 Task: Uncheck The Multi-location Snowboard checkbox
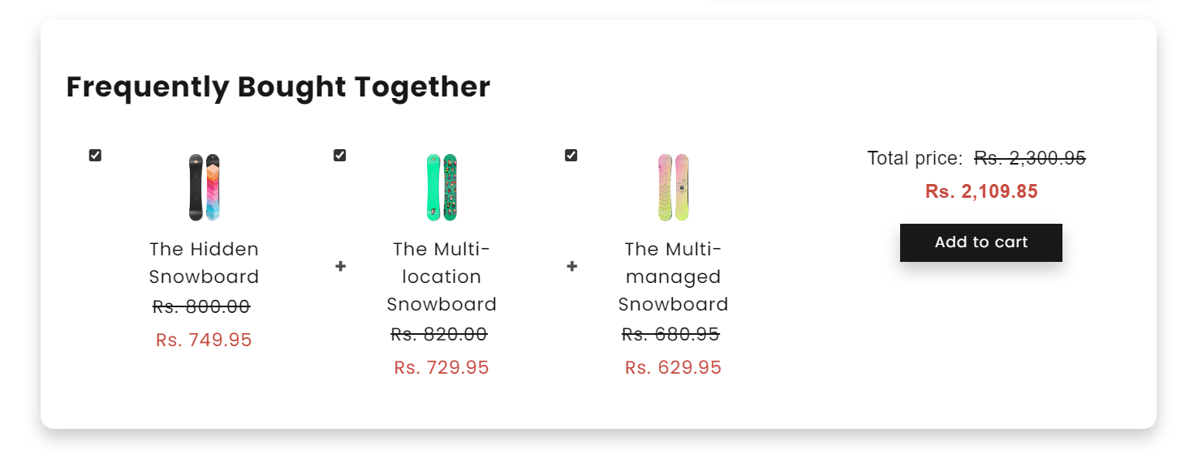pyautogui.click(x=339, y=155)
